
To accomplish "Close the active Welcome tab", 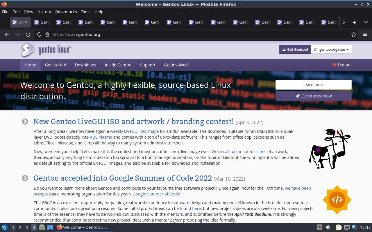I will [26, 22].
